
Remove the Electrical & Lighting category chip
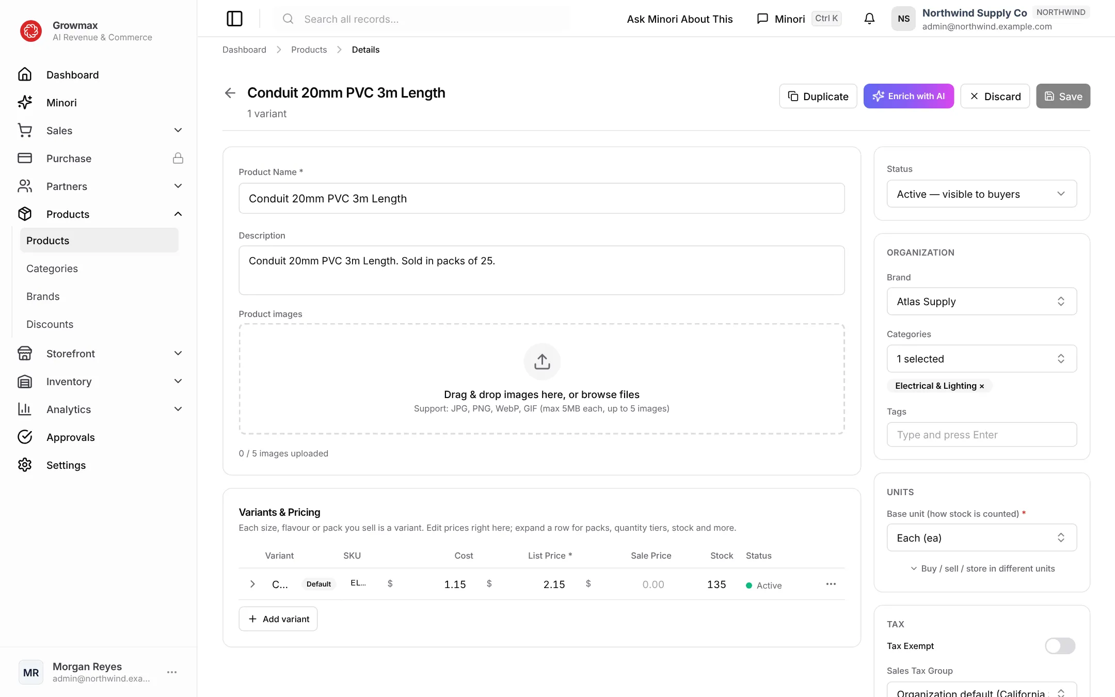point(982,386)
